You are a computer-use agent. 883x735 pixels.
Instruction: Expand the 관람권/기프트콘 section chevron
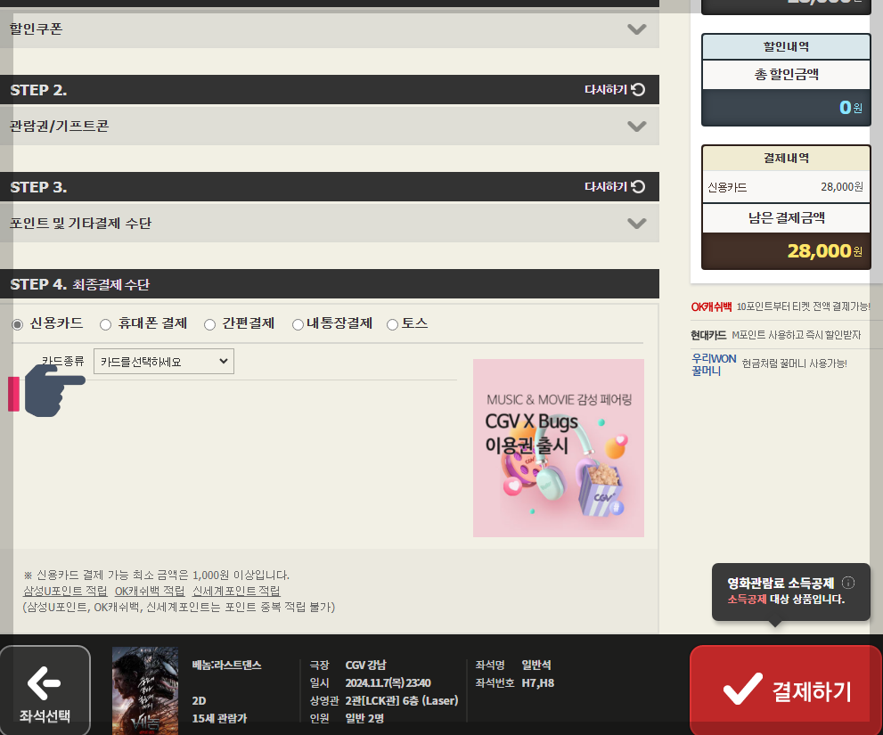(x=637, y=127)
